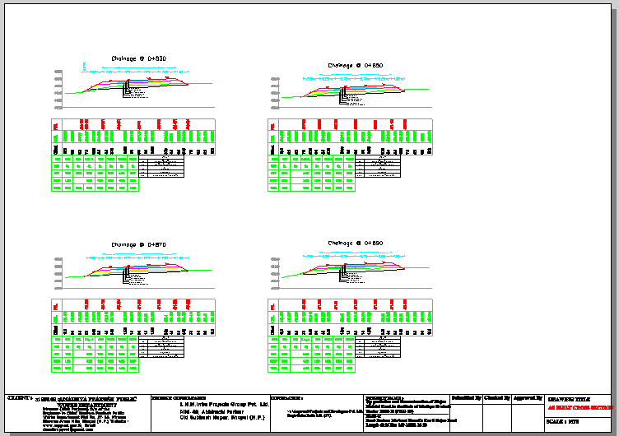
Task: Click the 'Chainage @ 0+850' section title
Action: (355, 65)
